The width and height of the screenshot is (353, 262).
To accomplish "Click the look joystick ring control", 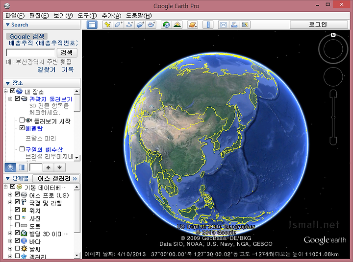I will point(333,49).
